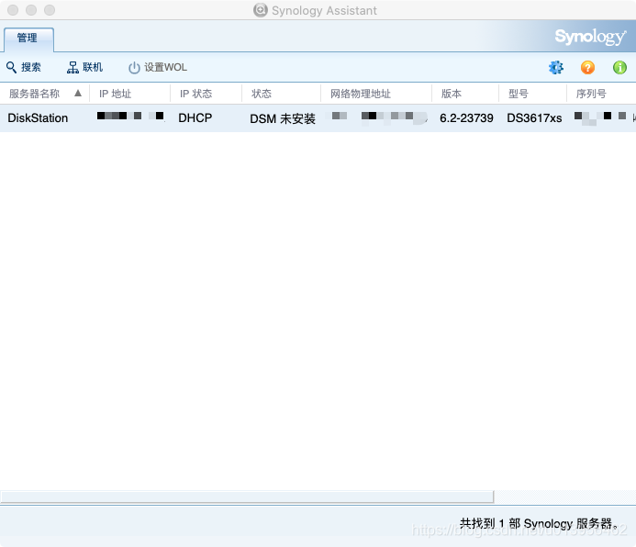Click the DHCP IP status cell
Viewport: 636px width, 547px height.
tap(195, 118)
